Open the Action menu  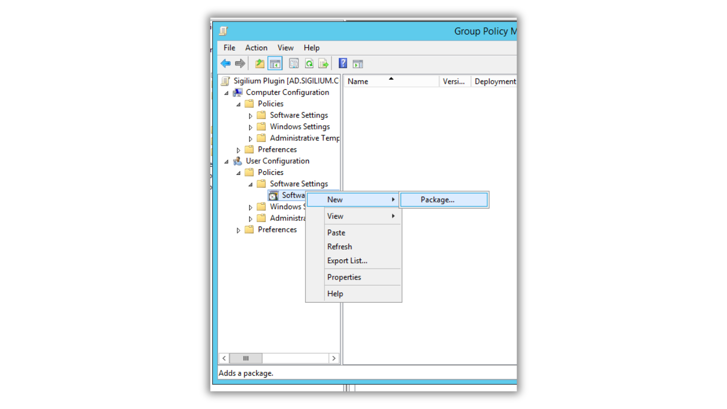pyautogui.click(x=256, y=48)
